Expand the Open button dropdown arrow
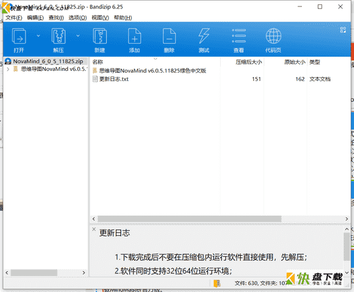Viewport: 354px width, 292px height. tap(38, 35)
